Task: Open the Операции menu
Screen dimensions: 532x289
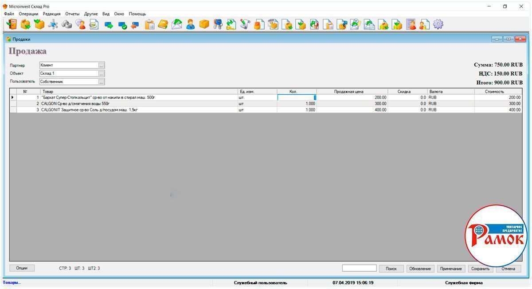Action: click(x=28, y=14)
